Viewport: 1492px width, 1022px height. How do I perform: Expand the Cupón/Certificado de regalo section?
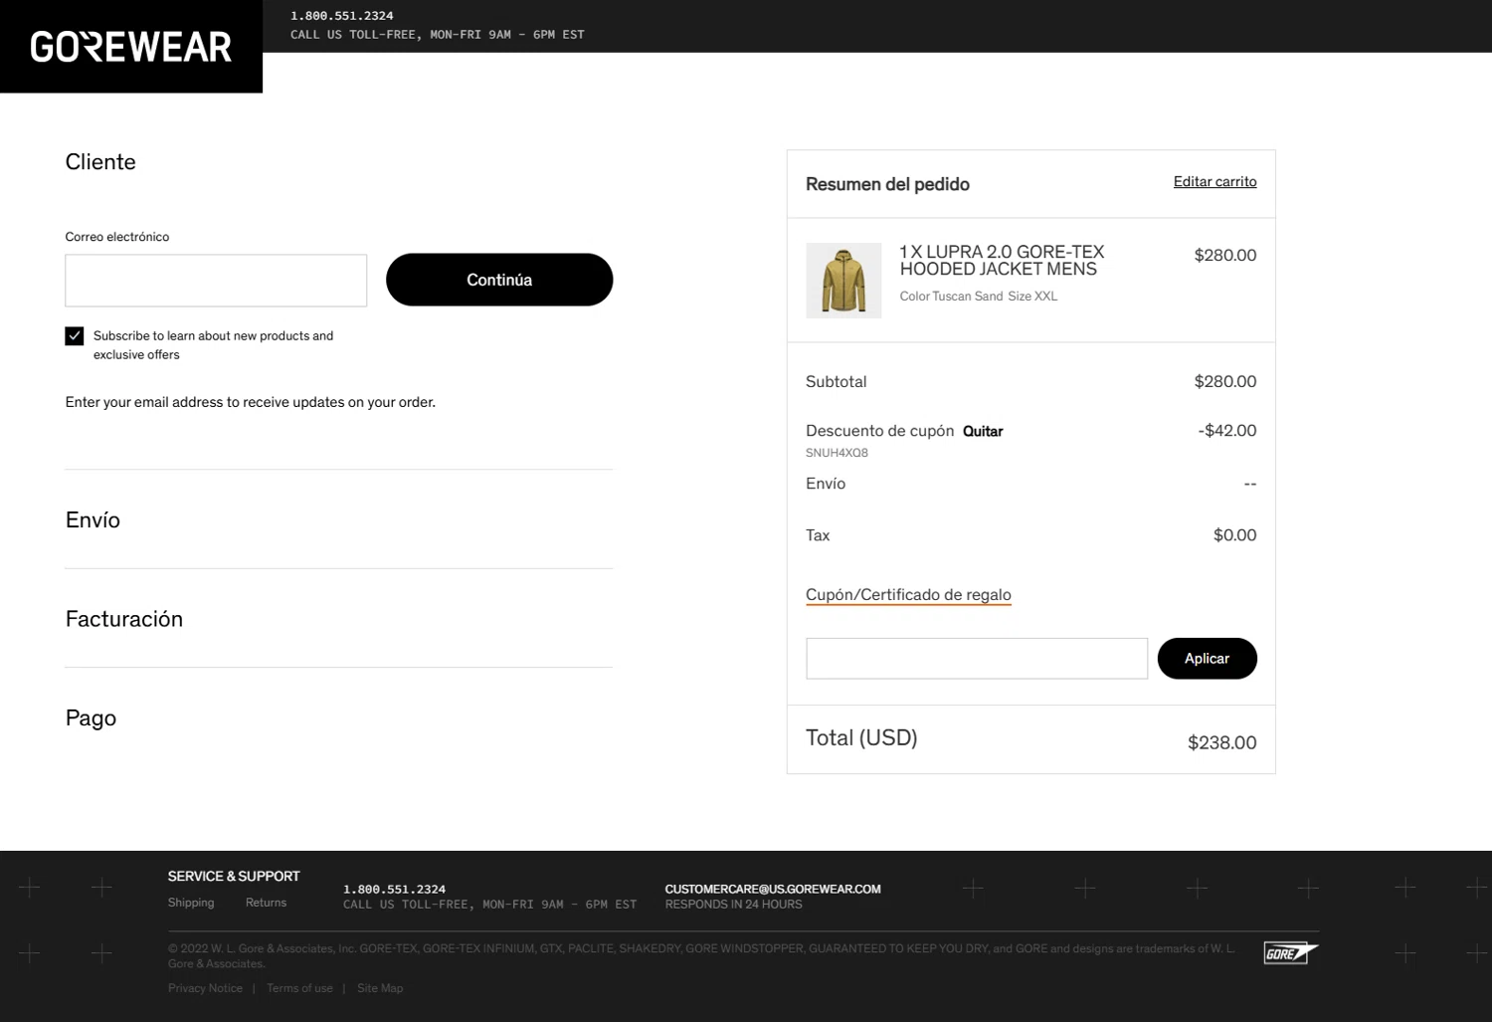coord(908,595)
